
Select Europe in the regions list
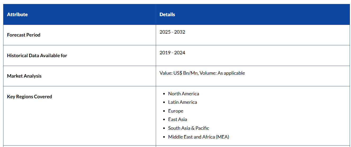176,111
